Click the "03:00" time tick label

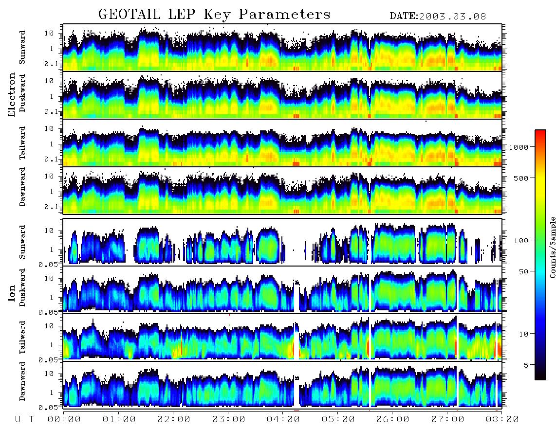tap(229, 419)
